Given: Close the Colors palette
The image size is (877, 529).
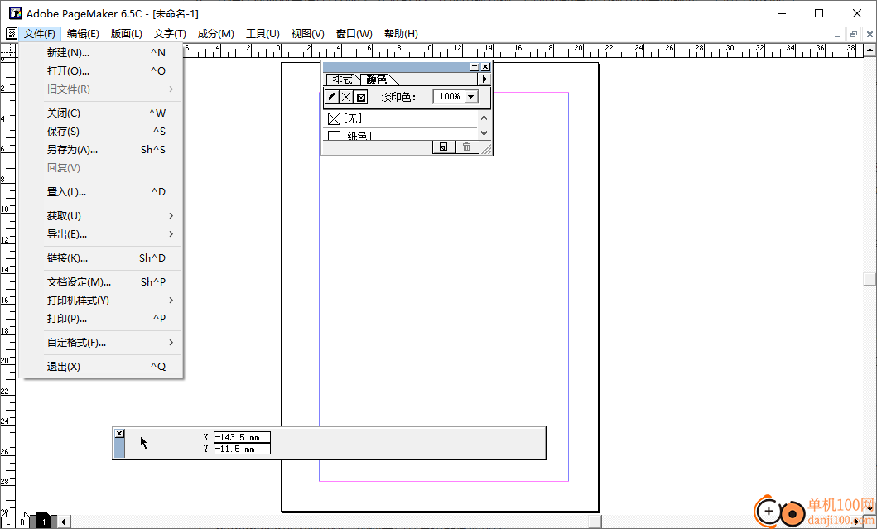Looking at the screenshot, I should tap(485, 66).
